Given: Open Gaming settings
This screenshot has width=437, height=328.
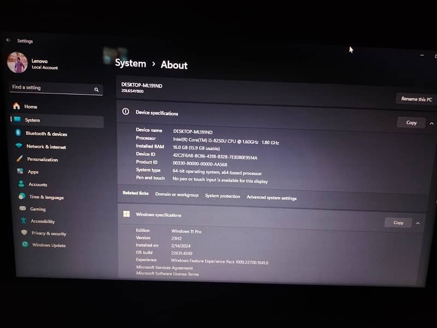Looking at the screenshot, I should click(x=38, y=209).
